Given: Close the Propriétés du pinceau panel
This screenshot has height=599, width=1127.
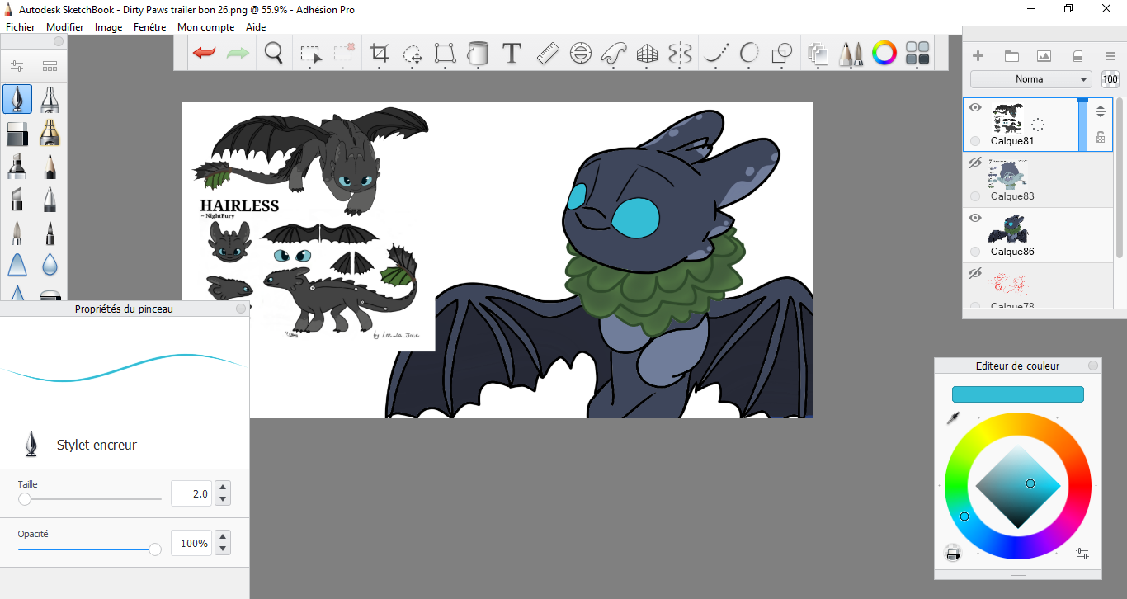Looking at the screenshot, I should tap(240, 309).
